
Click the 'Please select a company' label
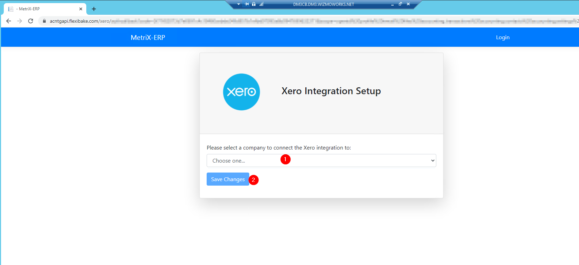coord(279,148)
